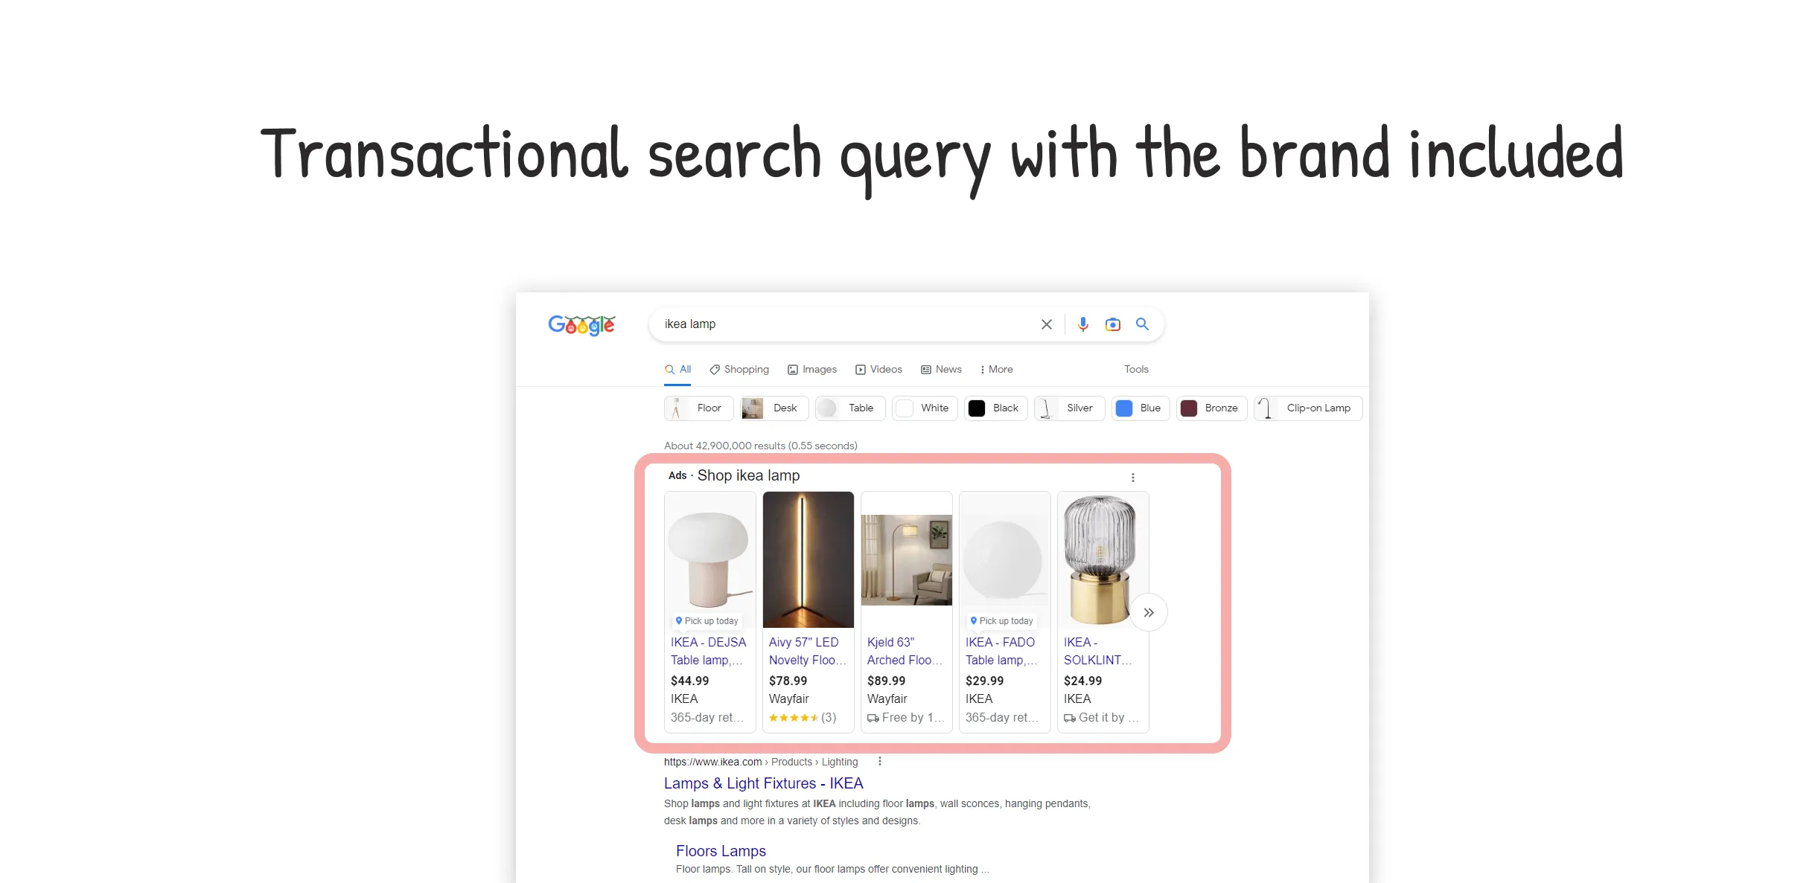Select the All tab
The height and width of the screenshot is (883, 1818).
pyautogui.click(x=678, y=370)
